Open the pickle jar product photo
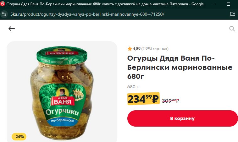238x142 pixels. click(x=62, y=92)
